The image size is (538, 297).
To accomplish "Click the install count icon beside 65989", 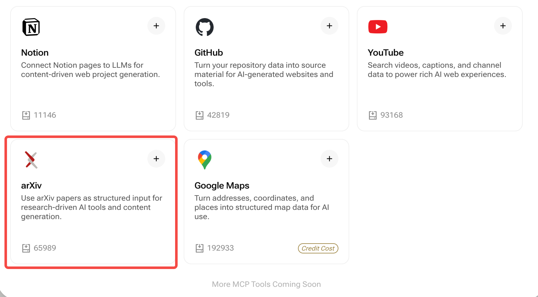I will coord(26,248).
